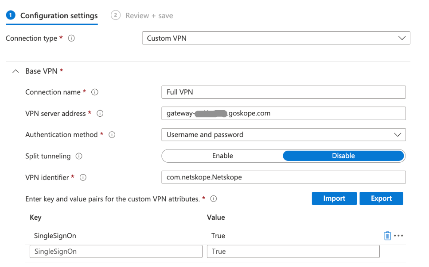Edit the SingleSignOn key input box
The image size is (429, 267).
point(116,252)
